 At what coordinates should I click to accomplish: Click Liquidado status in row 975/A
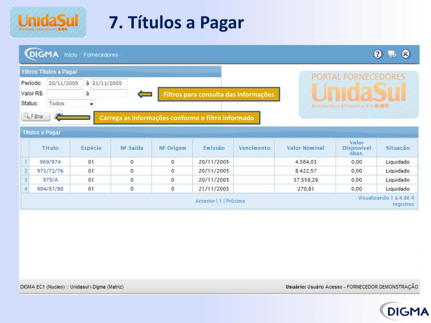coord(397,180)
